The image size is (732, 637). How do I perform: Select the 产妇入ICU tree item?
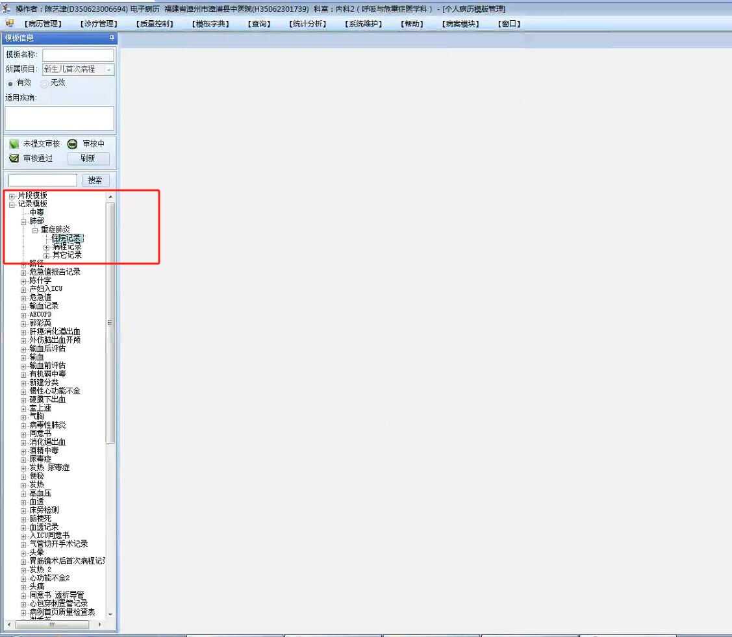click(x=45, y=290)
